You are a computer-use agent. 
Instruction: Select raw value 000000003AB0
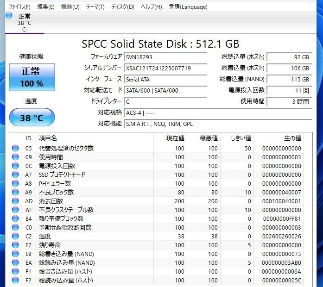(281, 262)
